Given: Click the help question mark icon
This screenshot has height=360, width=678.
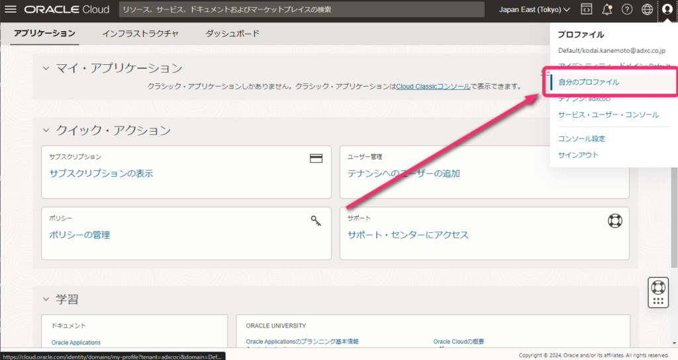Looking at the screenshot, I should tap(626, 9).
